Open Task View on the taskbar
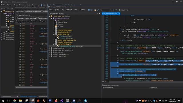Image resolution: width=183 pixels, height=103 pixels. pos(9,100)
